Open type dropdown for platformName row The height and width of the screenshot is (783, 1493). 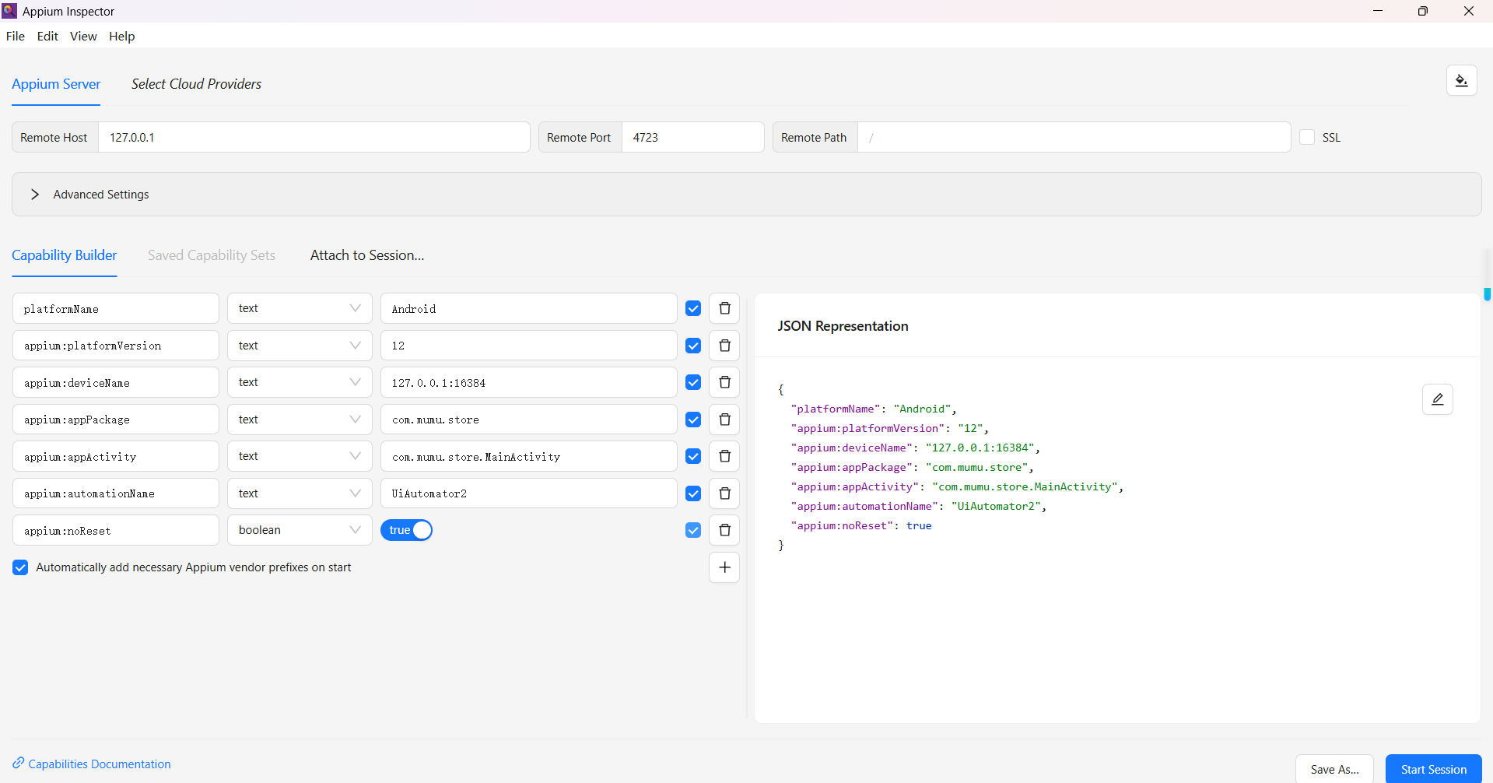[x=300, y=308]
